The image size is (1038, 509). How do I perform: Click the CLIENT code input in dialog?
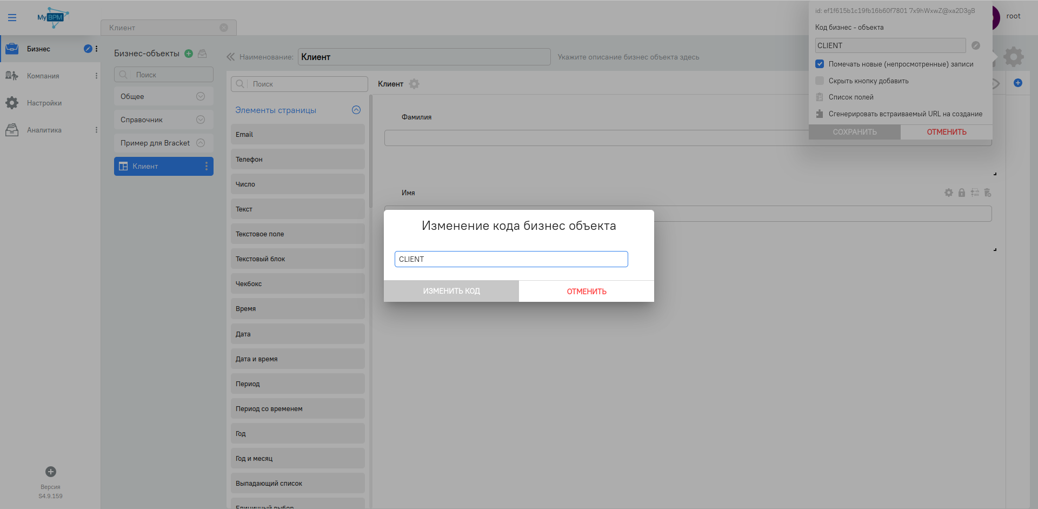click(511, 259)
